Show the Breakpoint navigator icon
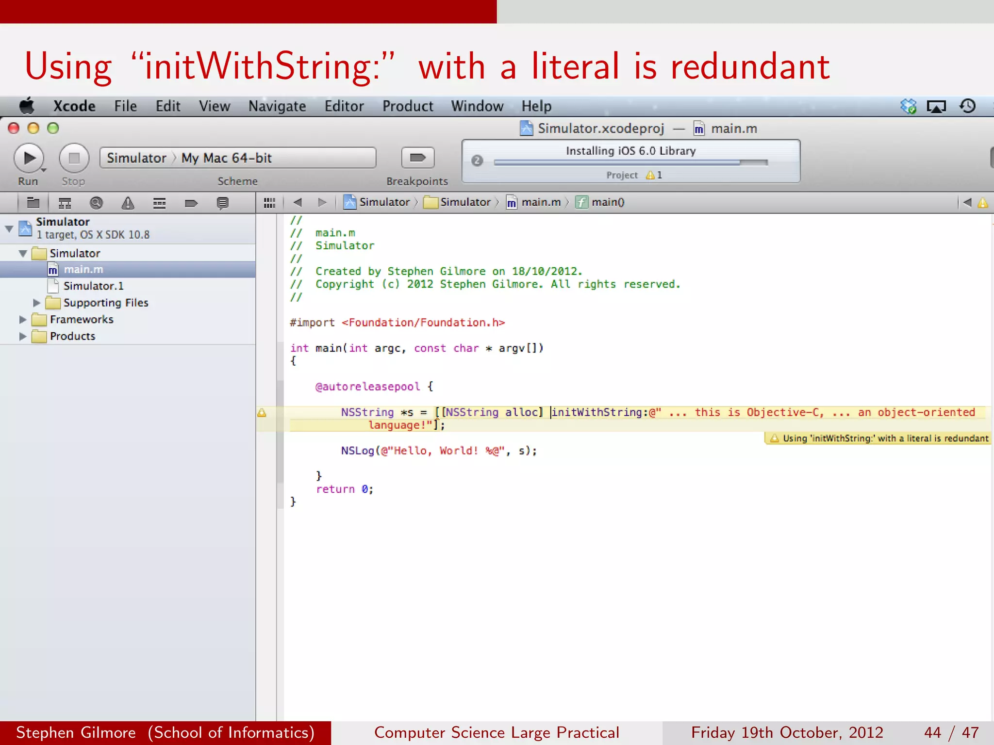 pyautogui.click(x=191, y=203)
